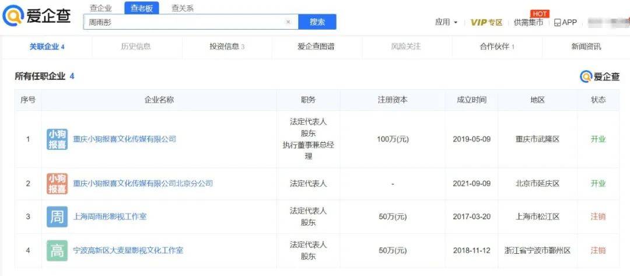Select the 查老板 search tab
The image size is (630, 276).
141,8
